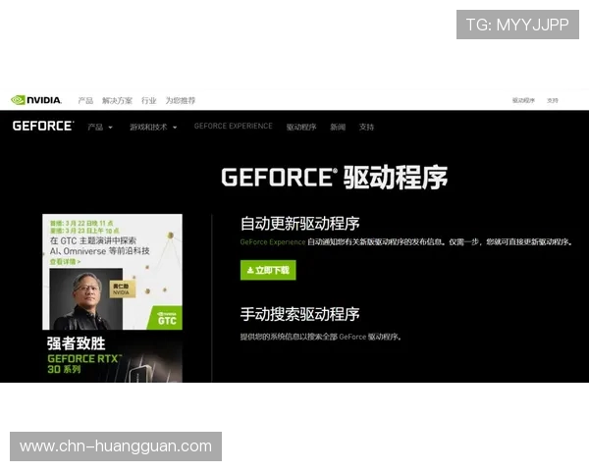Click the GEFORCE logo
The image size is (589, 471).
coord(43,126)
